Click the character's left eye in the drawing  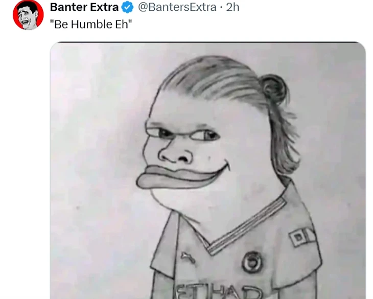click(x=205, y=135)
